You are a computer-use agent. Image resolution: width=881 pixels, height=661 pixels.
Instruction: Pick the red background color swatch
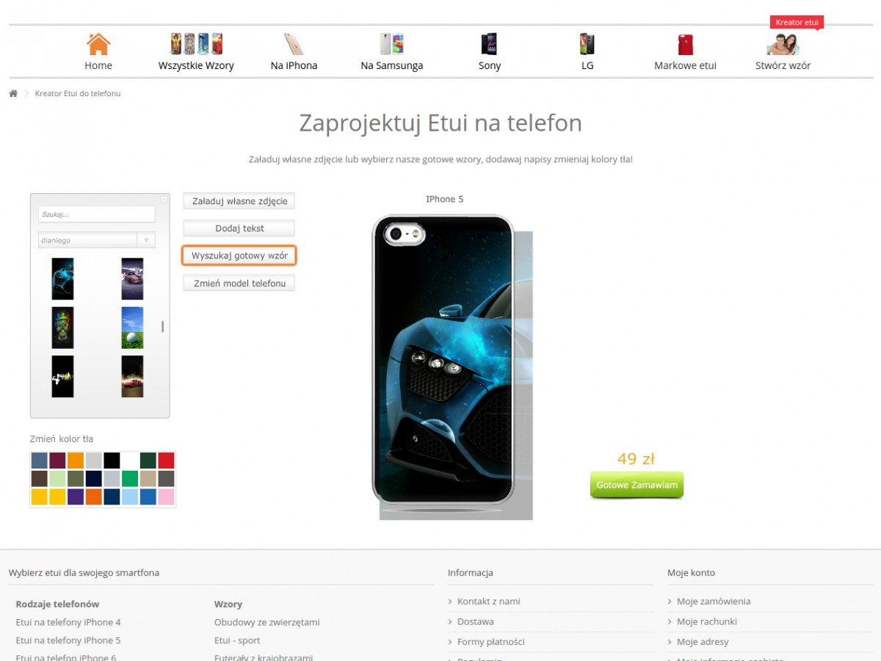(166, 460)
